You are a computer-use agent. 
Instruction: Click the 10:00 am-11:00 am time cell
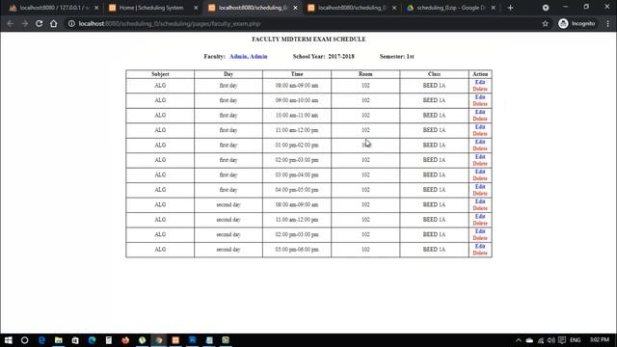tap(297, 116)
